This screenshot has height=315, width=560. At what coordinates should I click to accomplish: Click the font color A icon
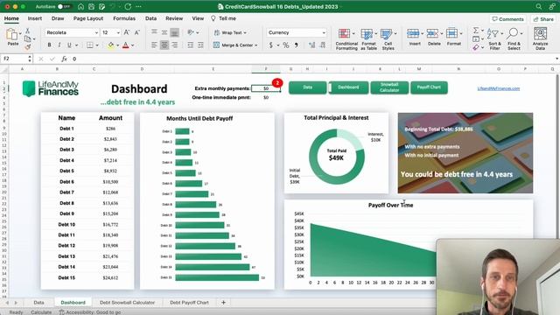(x=126, y=45)
